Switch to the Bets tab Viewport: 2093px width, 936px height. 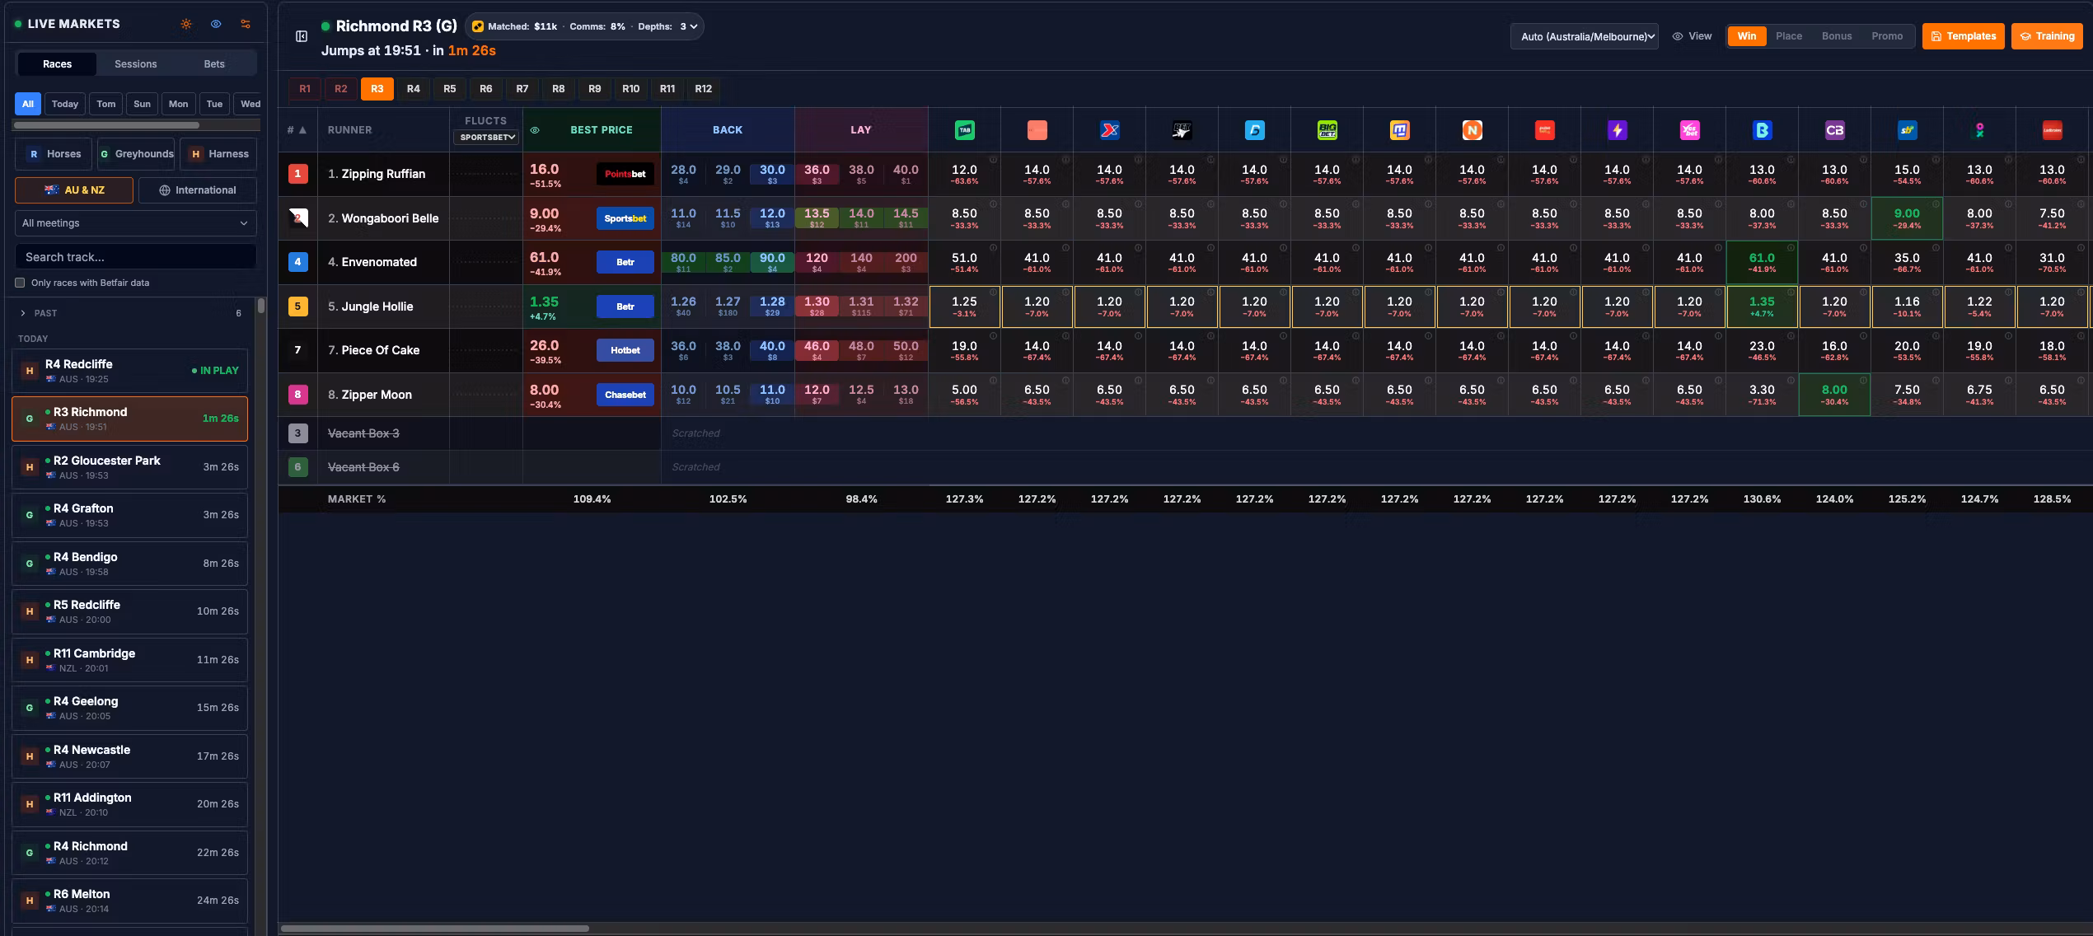(x=214, y=64)
